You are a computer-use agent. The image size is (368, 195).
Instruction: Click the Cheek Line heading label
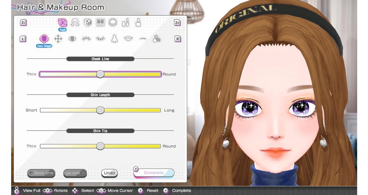[x=100, y=59]
